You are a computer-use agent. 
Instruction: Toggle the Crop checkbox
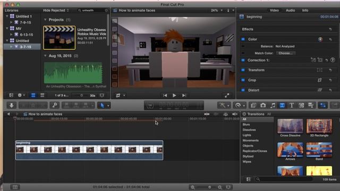coord(243,80)
